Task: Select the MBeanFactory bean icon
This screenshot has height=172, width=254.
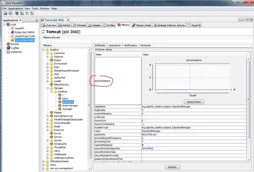Action: click(52, 84)
